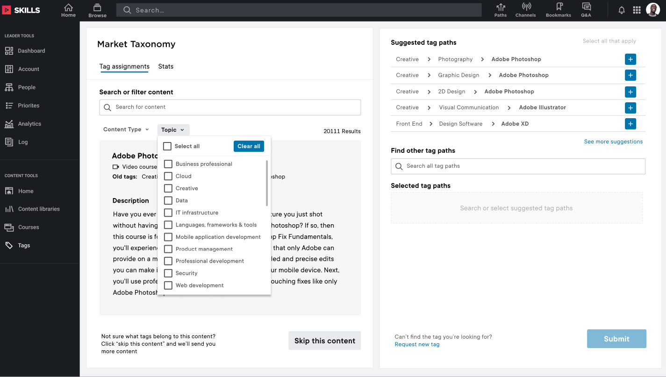
Task: Open Account in sidebar
Action: tap(22, 69)
